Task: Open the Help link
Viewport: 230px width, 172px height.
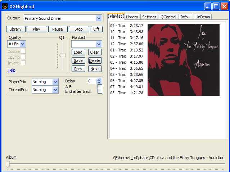Action: tap(12, 70)
